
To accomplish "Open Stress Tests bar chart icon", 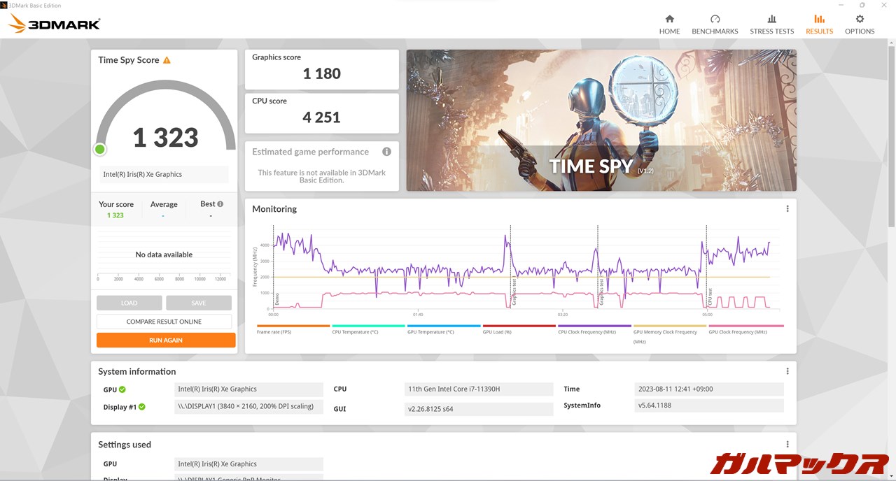I will [771, 20].
